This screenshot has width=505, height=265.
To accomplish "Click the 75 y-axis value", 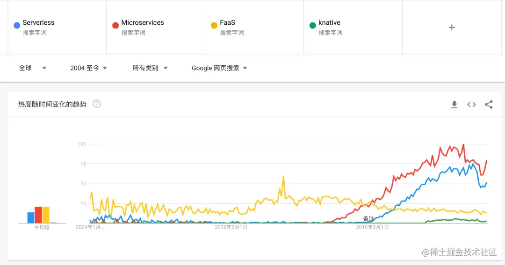I will [x=83, y=164].
